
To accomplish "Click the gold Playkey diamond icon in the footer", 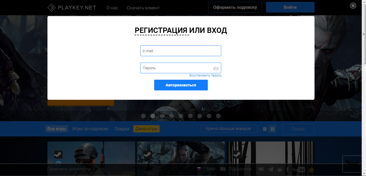I will point(311,170).
